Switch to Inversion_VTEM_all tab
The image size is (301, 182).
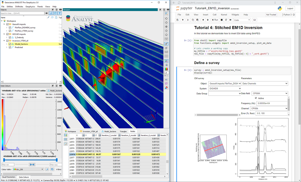89,131
